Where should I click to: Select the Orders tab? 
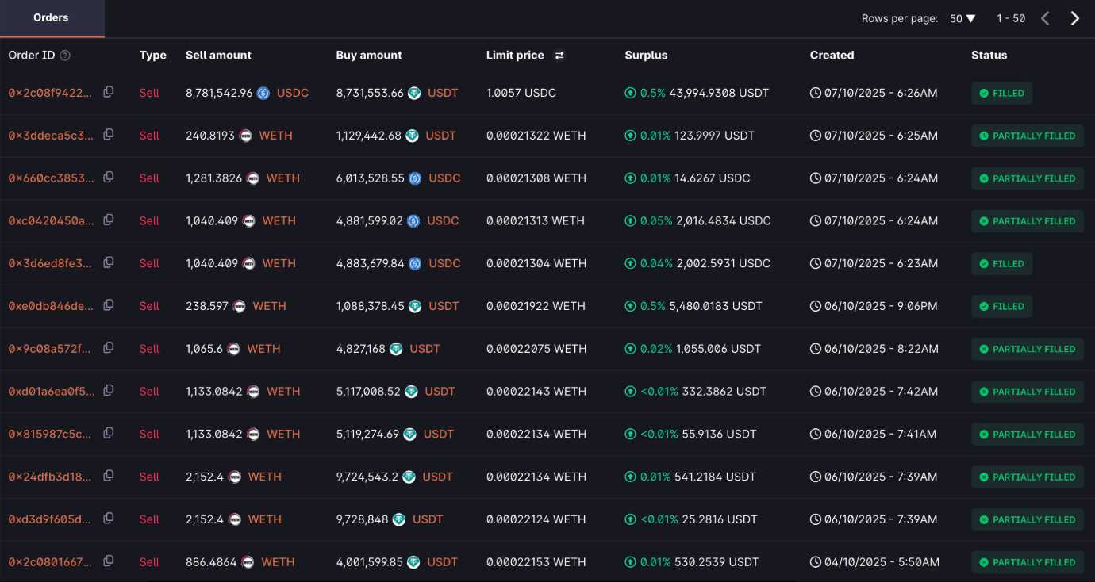[x=51, y=17]
